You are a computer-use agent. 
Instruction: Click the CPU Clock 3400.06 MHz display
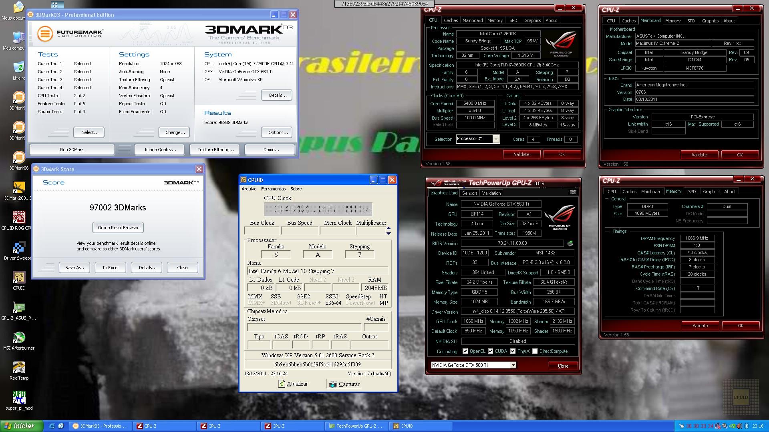pyautogui.click(x=318, y=209)
